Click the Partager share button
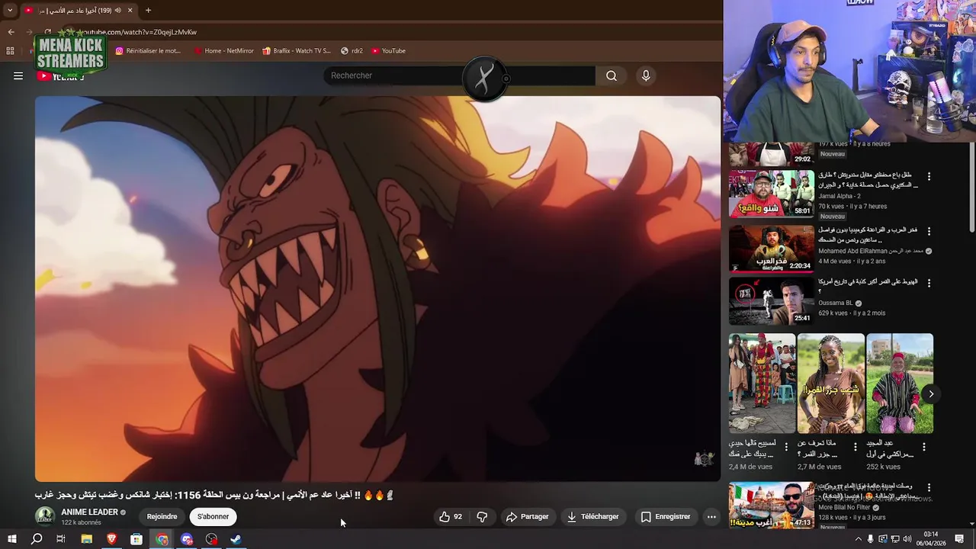Image resolution: width=976 pixels, height=549 pixels. click(x=527, y=517)
